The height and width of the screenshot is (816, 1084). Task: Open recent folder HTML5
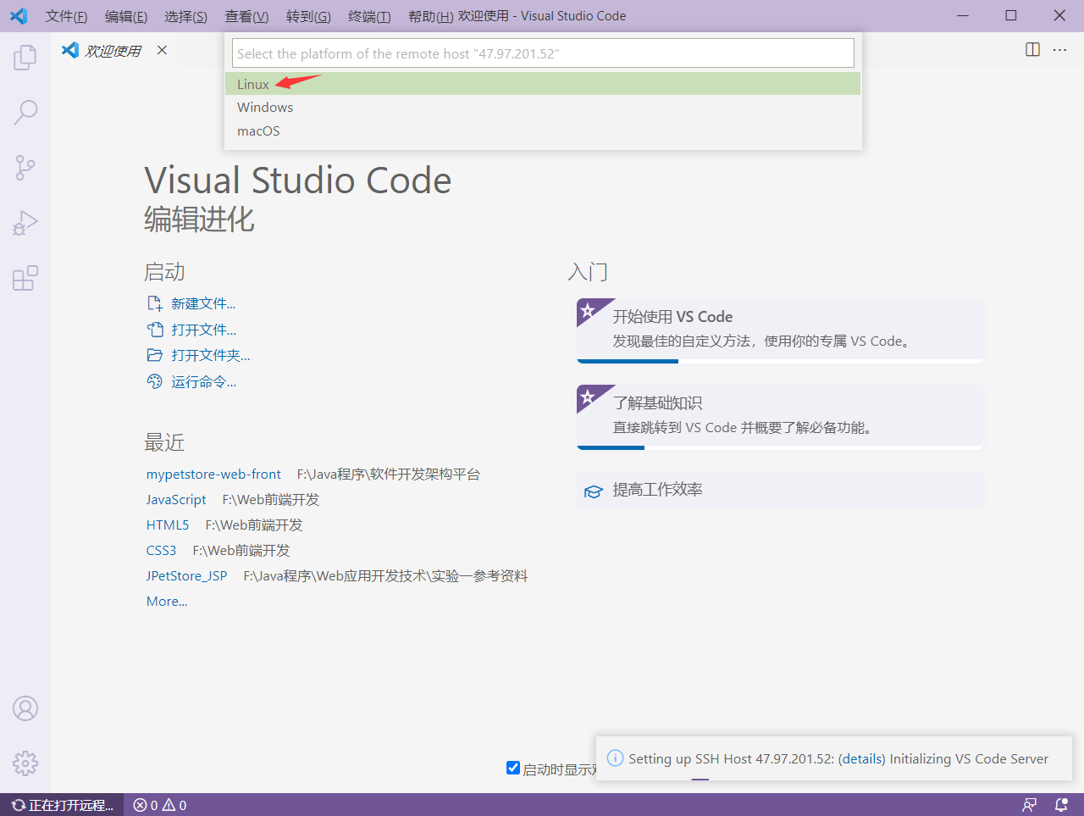tap(168, 525)
